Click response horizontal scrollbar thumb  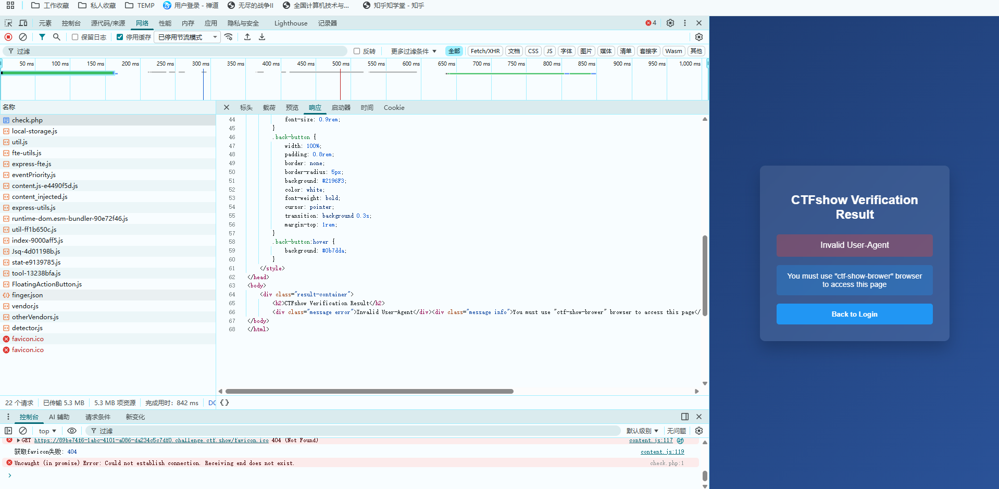(369, 391)
